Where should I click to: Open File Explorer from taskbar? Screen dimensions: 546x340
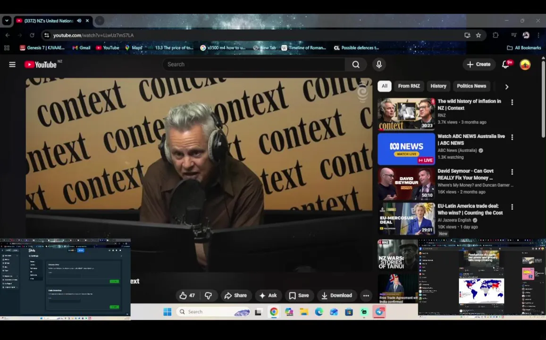pyautogui.click(x=304, y=312)
